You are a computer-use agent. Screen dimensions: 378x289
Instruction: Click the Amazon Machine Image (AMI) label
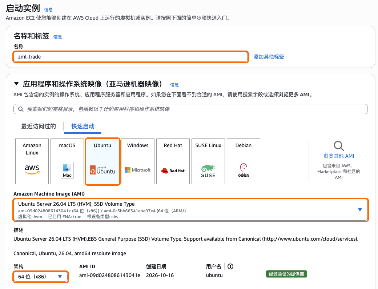pyautogui.click(x=49, y=194)
